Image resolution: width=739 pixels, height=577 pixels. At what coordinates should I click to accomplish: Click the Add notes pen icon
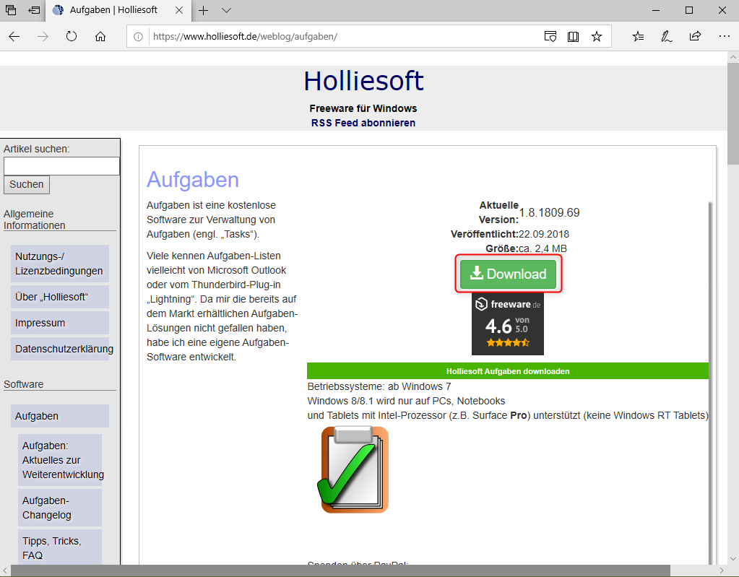pos(667,36)
